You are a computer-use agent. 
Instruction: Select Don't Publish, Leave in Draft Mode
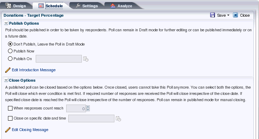click(x=10, y=44)
